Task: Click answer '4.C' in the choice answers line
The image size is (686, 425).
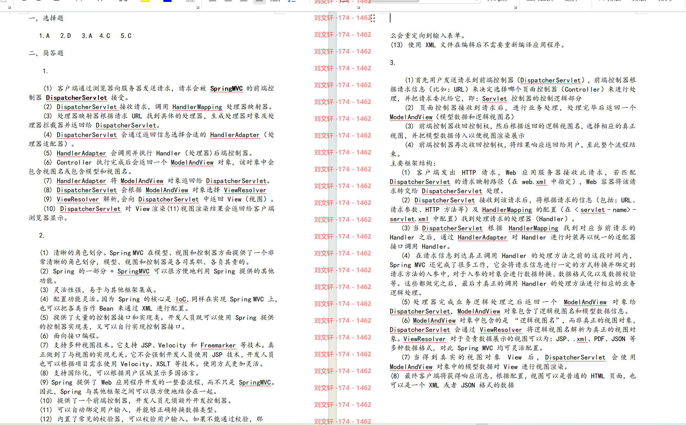Action: [105, 36]
